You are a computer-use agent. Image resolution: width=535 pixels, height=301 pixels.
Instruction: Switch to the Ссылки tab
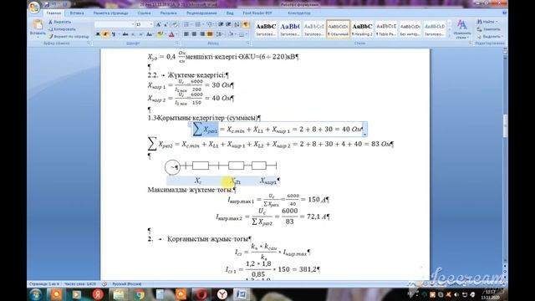pyautogui.click(x=145, y=13)
